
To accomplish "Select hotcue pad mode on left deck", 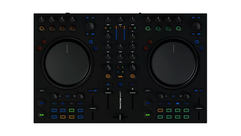I will (54, 103).
